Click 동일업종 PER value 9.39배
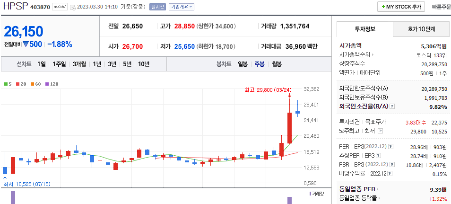The height and width of the screenshot is (204, 451). point(438,189)
